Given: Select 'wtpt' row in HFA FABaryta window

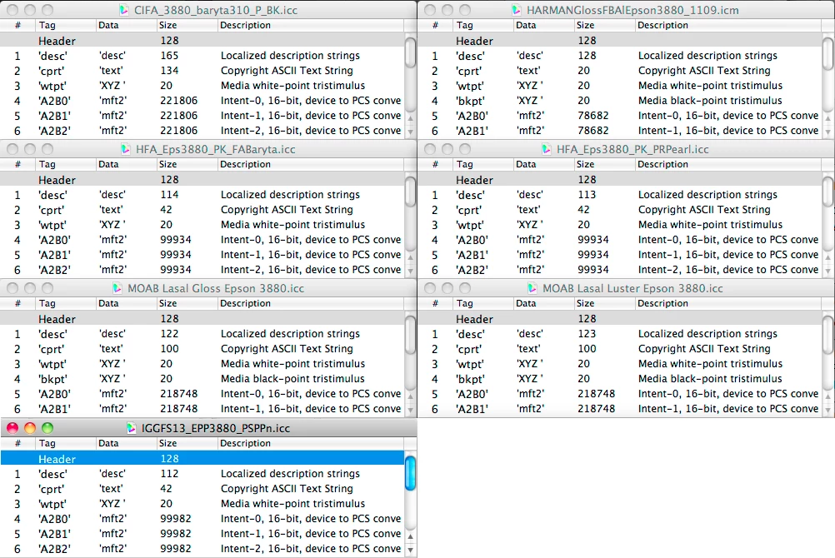Looking at the screenshot, I should [x=202, y=225].
